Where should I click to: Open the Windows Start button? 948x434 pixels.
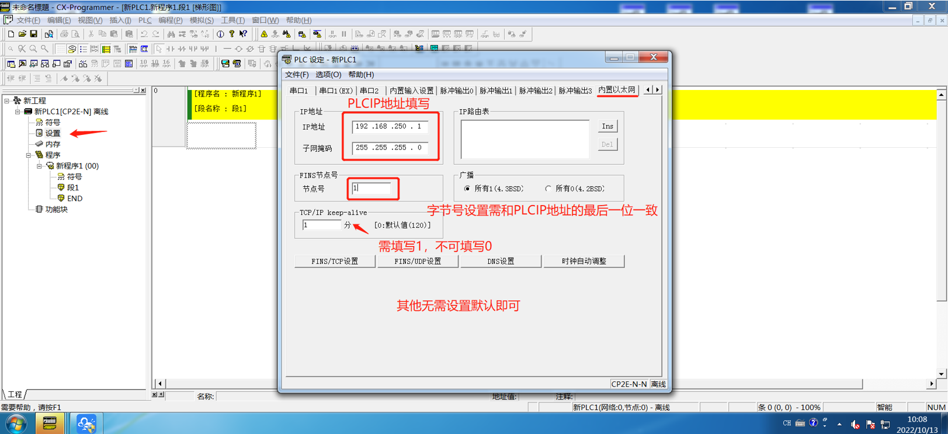point(16,423)
